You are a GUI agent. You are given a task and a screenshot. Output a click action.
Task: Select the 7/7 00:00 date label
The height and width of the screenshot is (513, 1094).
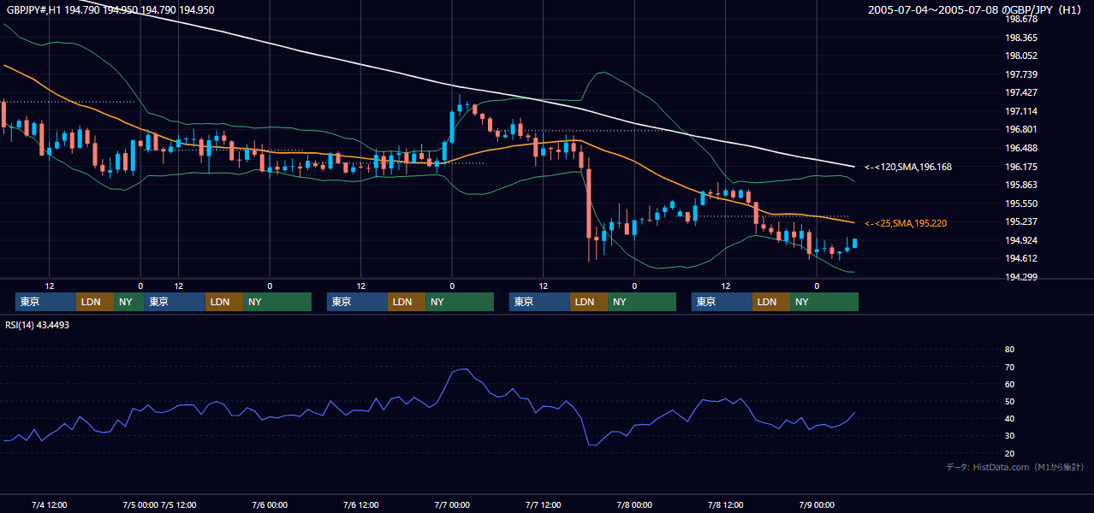coord(452,504)
